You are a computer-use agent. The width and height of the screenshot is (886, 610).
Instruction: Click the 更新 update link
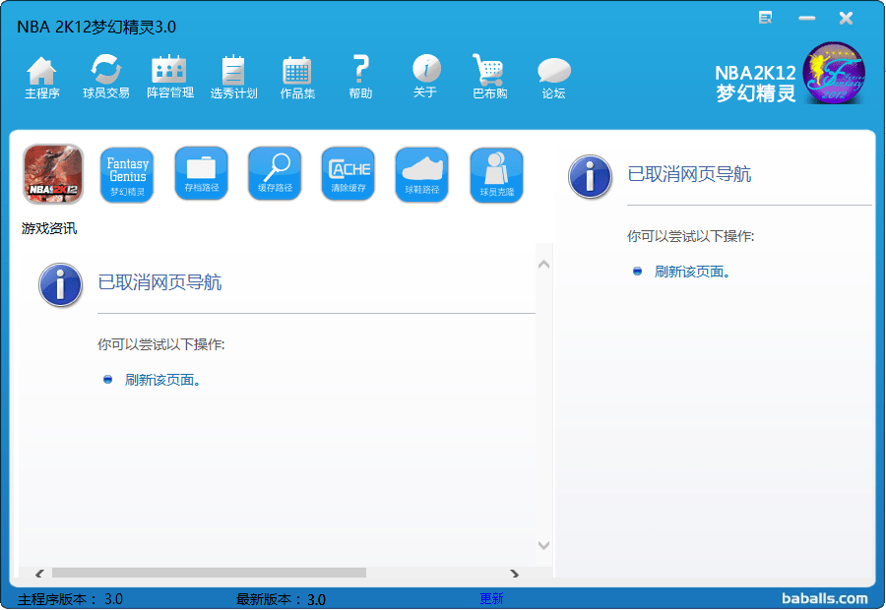[491, 598]
